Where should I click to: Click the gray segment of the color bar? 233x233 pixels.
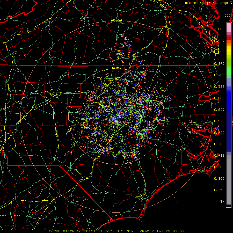pos(229,180)
